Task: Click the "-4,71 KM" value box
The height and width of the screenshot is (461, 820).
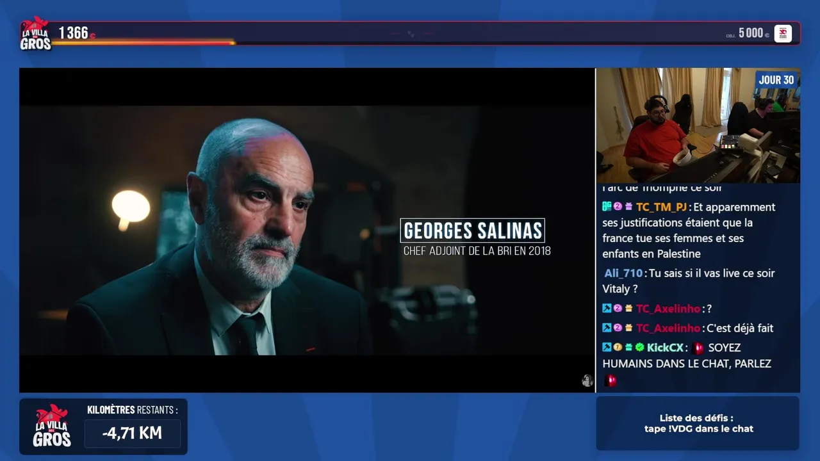Action: click(133, 433)
